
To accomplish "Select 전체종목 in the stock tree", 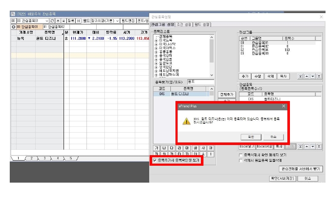I will [165, 37].
